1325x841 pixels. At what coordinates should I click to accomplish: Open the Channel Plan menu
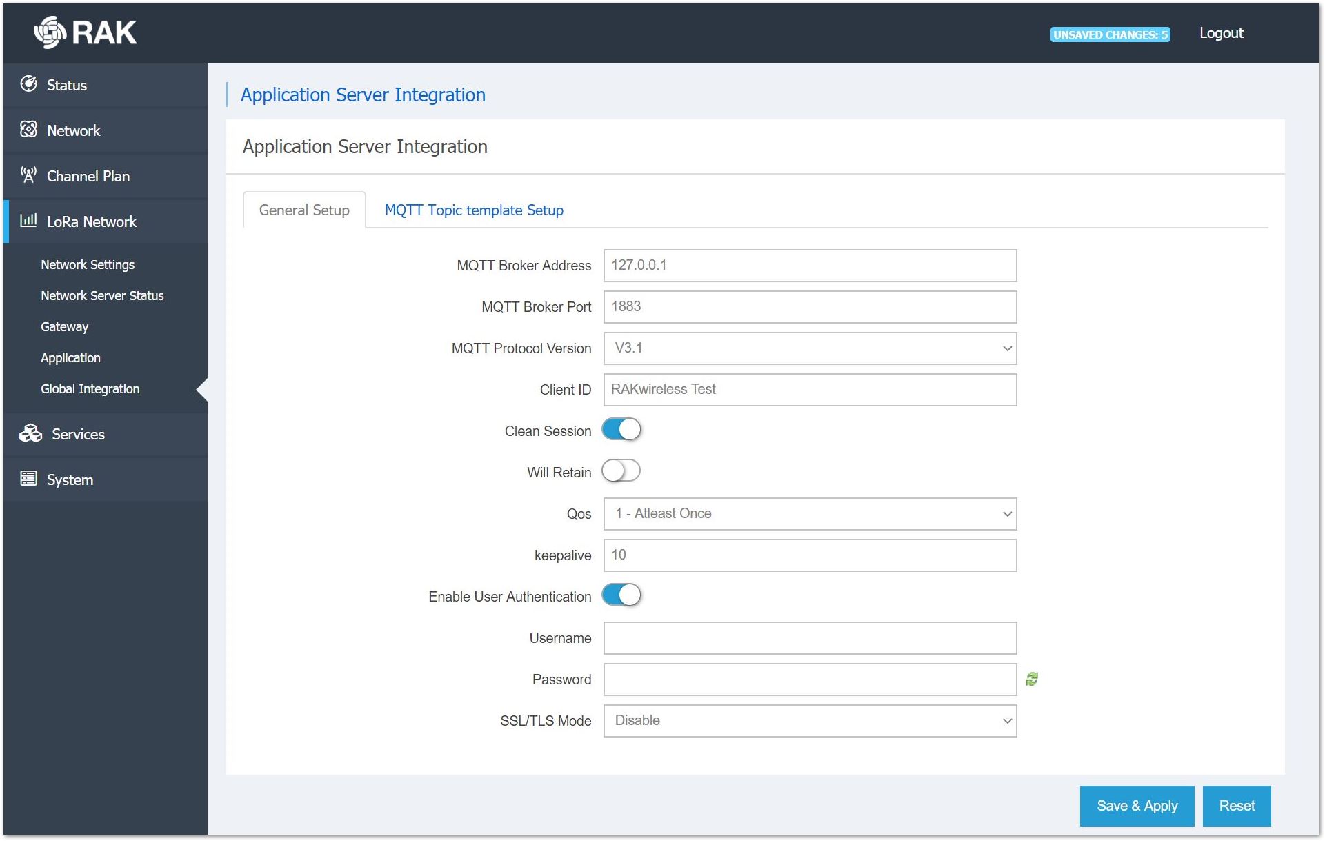click(x=106, y=176)
